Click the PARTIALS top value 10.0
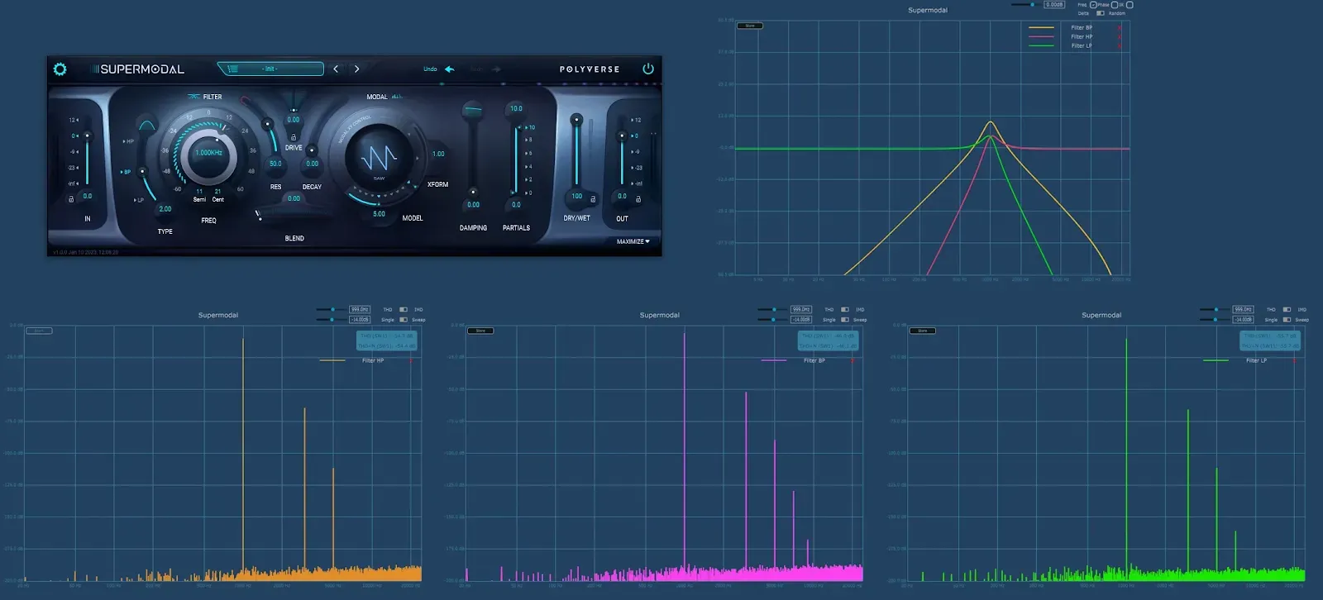 coord(516,108)
